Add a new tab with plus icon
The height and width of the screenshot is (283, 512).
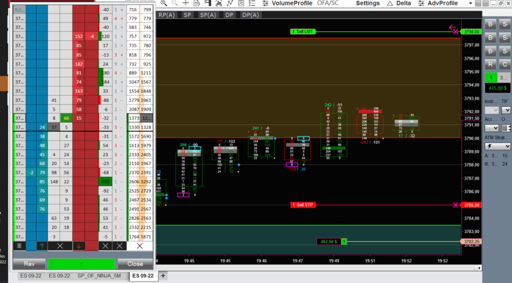pos(163,276)
